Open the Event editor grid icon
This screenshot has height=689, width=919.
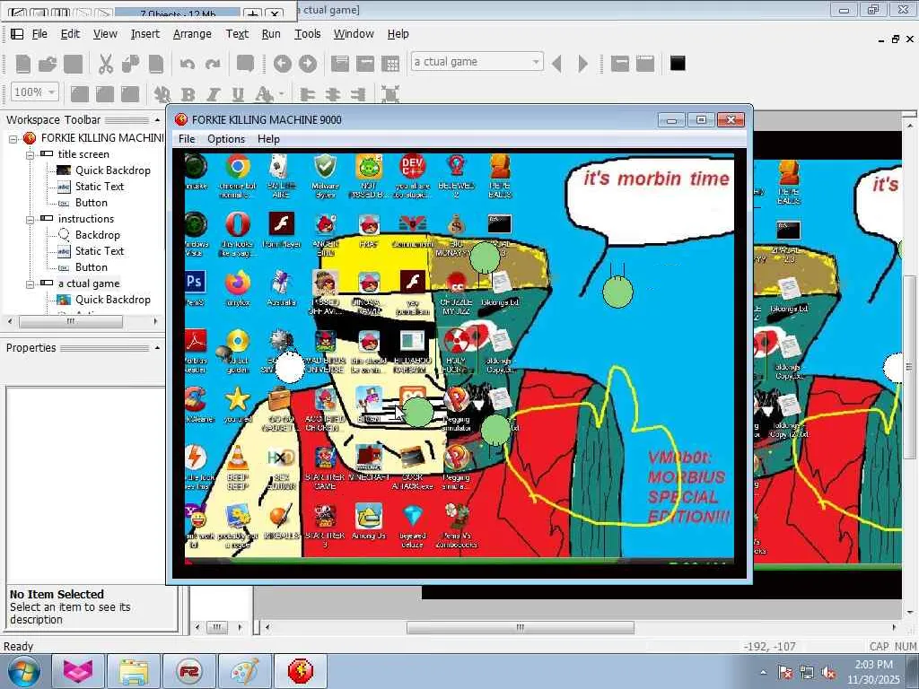click(x=390, y=64)
